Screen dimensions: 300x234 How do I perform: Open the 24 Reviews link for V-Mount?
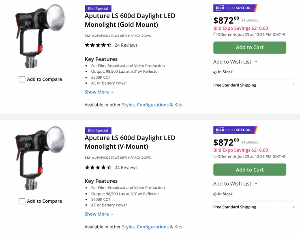coord(126,167)
